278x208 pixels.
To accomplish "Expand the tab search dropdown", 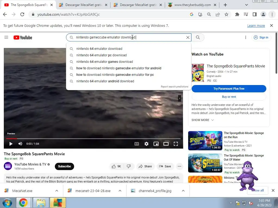I will click(x=246, y=5).
